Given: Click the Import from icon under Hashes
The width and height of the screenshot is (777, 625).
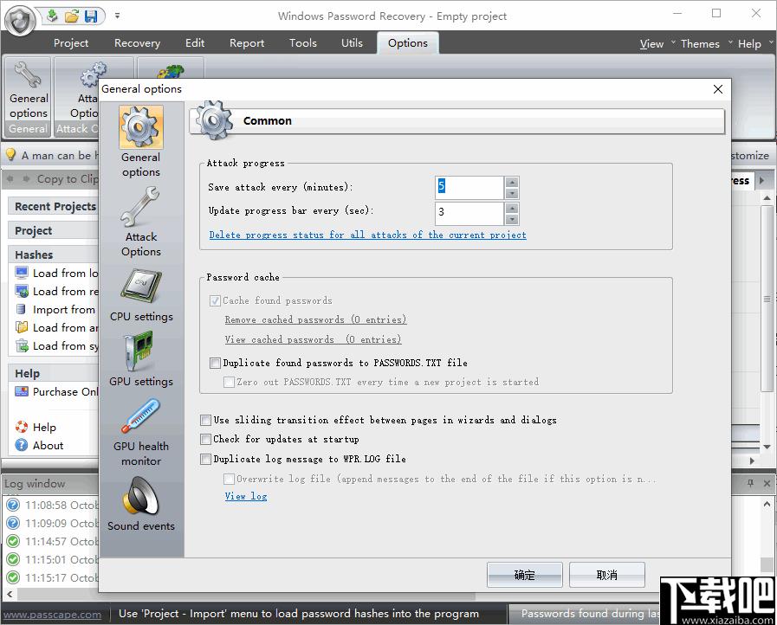Looking at the screenshot, I should 22,310.
